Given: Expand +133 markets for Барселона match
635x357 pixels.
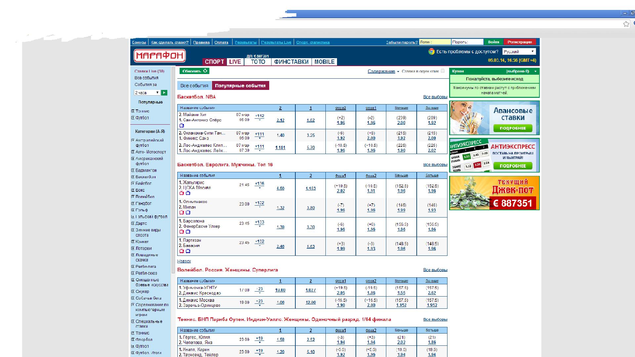Looking at the screenshot, I should pos(260,223).
